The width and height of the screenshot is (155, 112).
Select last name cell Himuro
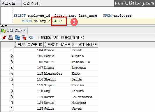pos(84,91)
